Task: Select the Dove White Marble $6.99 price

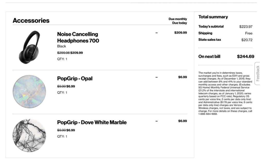Action: (x=183, y=121)
